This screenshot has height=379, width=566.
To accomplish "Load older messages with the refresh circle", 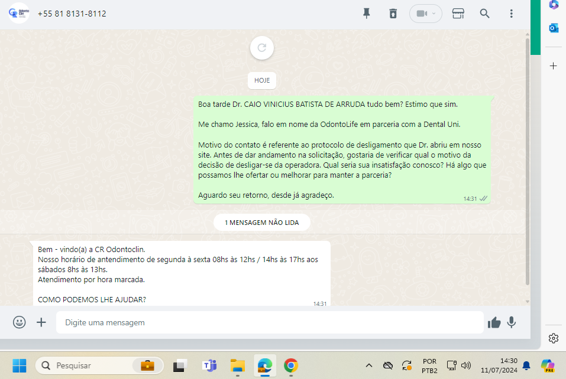I will (x=262, y=48).
